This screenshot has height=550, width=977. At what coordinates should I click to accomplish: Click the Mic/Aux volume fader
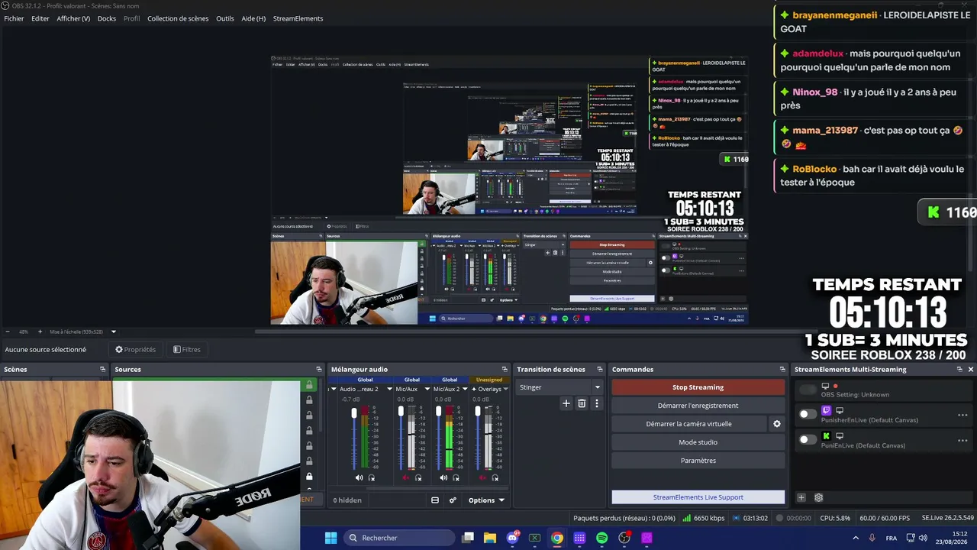pyautogui.click(x=401, y=412)
